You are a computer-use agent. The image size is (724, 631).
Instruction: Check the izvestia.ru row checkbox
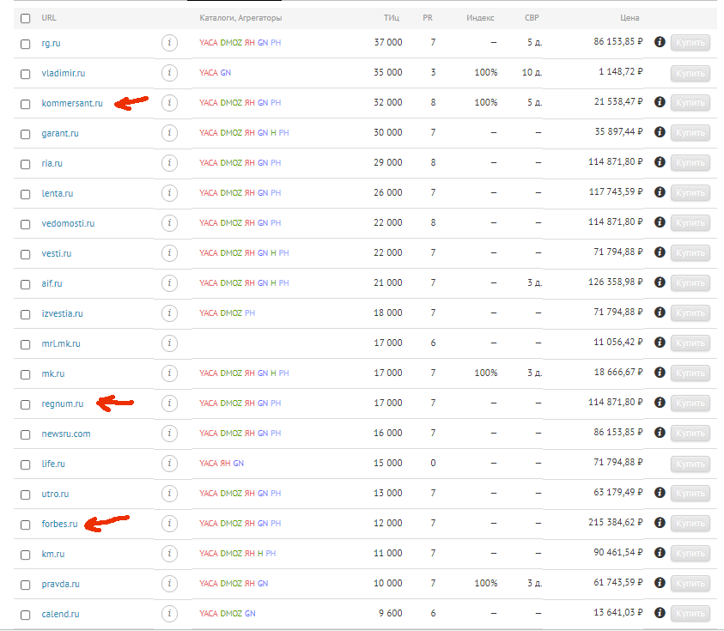pyautogui.click(x=26, y=314)
